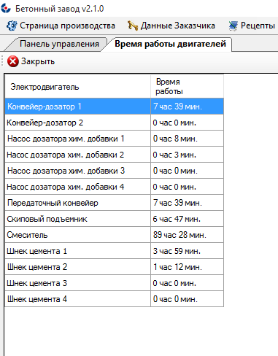This screenshot has width=278, height=356.
Task: Select Насос дозатора хим. добавки 4
Action: tap(114, 187)
